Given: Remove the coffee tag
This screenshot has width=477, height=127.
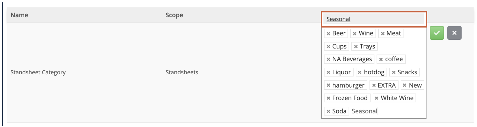Looking at the screenshot, I should (x=381, y=59).
